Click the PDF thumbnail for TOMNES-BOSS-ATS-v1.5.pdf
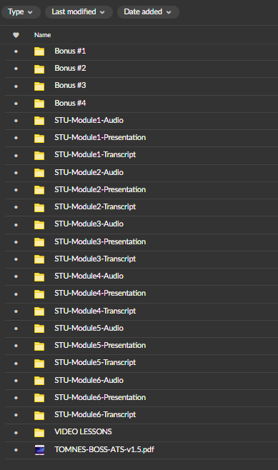 pyautogui.click(x=39, y=450)
